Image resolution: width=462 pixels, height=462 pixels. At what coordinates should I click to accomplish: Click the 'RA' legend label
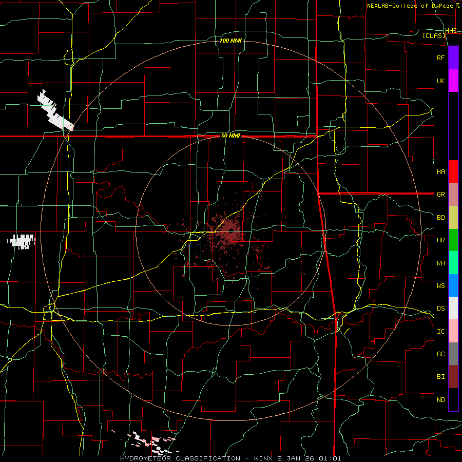tap(440, 263)
